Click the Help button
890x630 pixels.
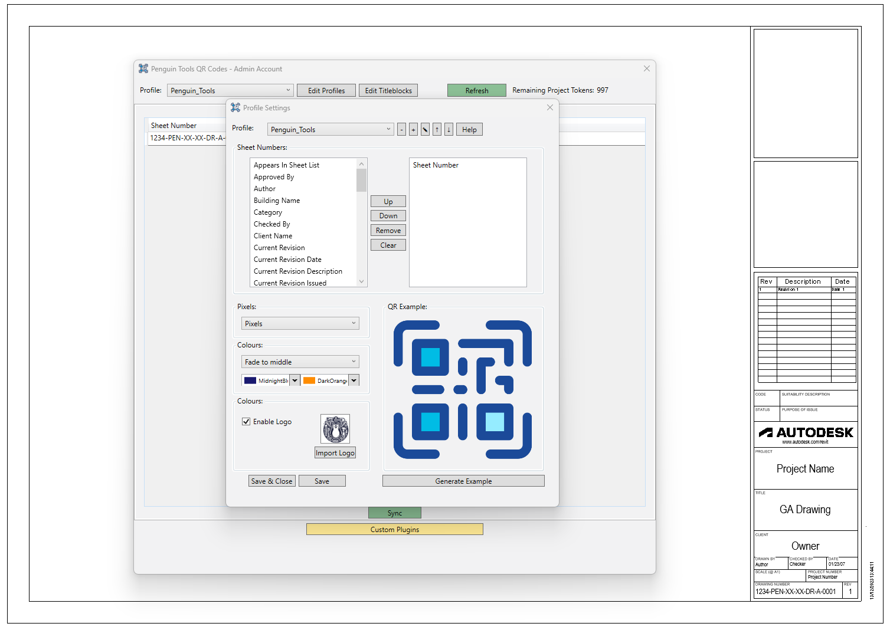[x=469, y=130]
